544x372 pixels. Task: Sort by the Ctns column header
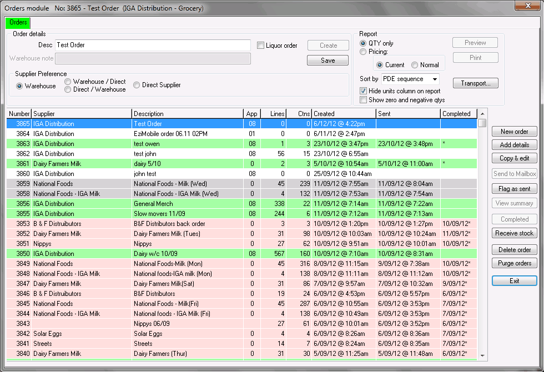point(299,114)
